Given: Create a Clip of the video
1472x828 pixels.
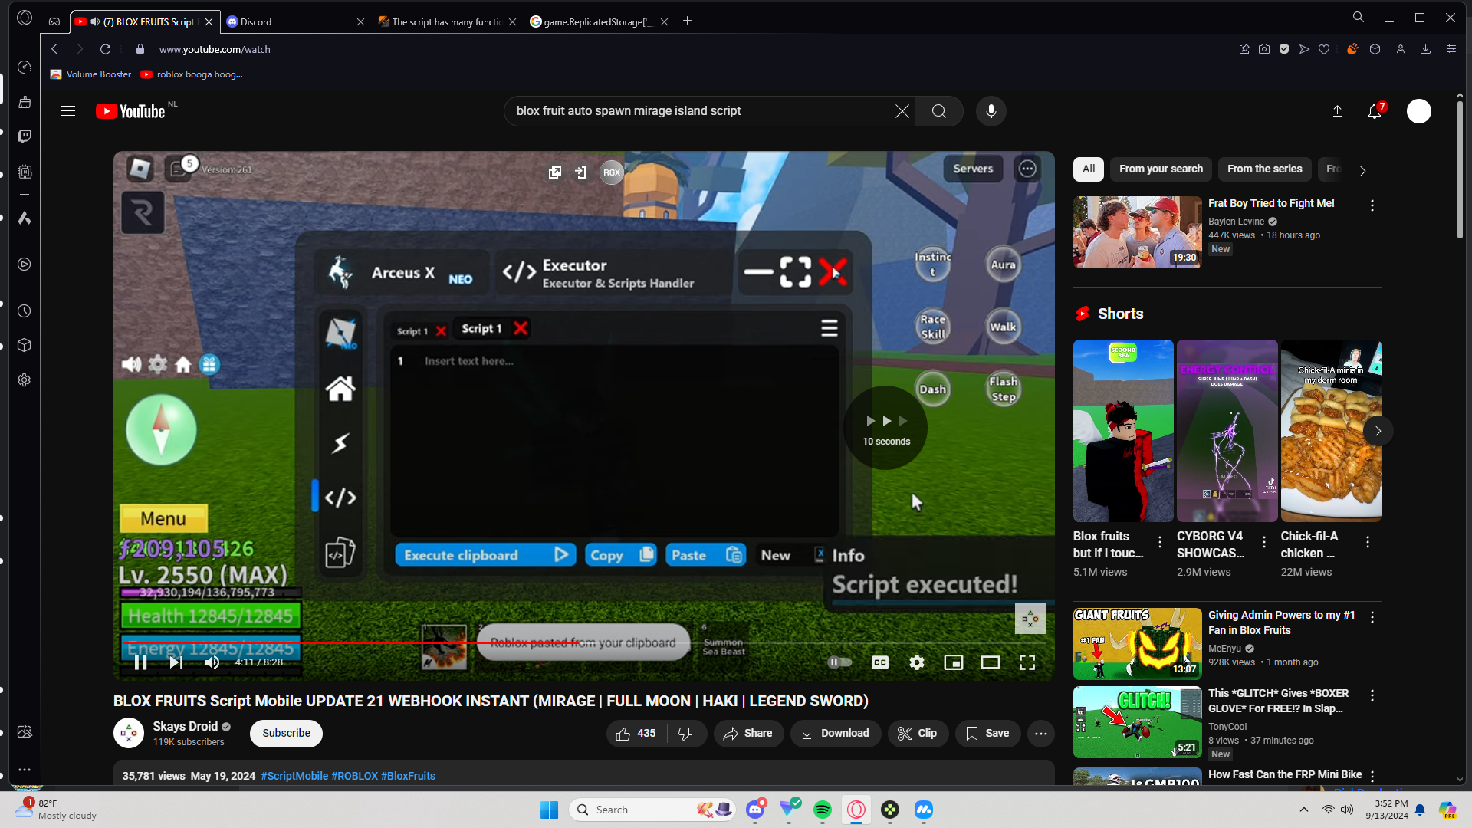Looking at the screenshot, I should click(918, 734).
